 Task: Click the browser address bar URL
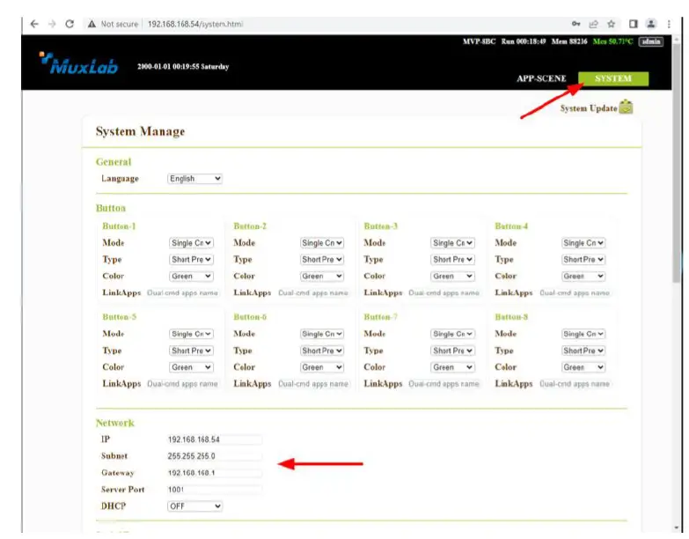coord(195,24)
